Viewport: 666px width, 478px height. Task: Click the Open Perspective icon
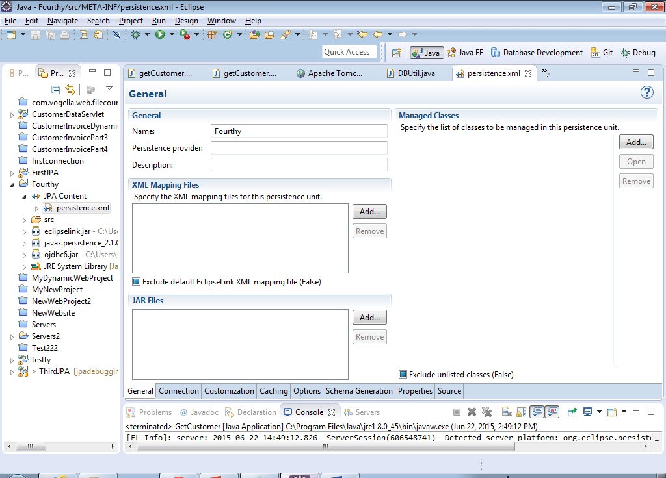pyautogui.click(x=396, y=53)
